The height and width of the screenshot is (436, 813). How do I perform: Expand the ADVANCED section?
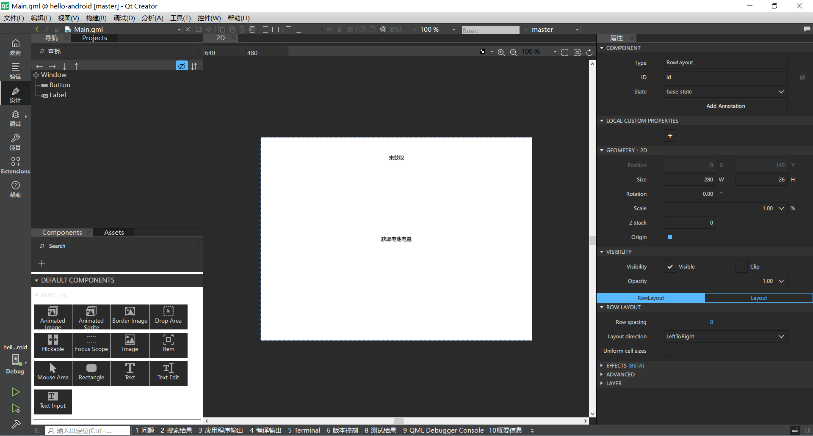click(620, 374)
